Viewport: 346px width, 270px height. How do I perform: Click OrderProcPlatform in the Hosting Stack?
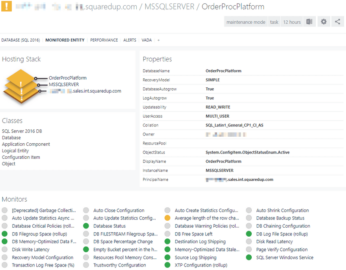pyautogui.click(x=68, y=78)
